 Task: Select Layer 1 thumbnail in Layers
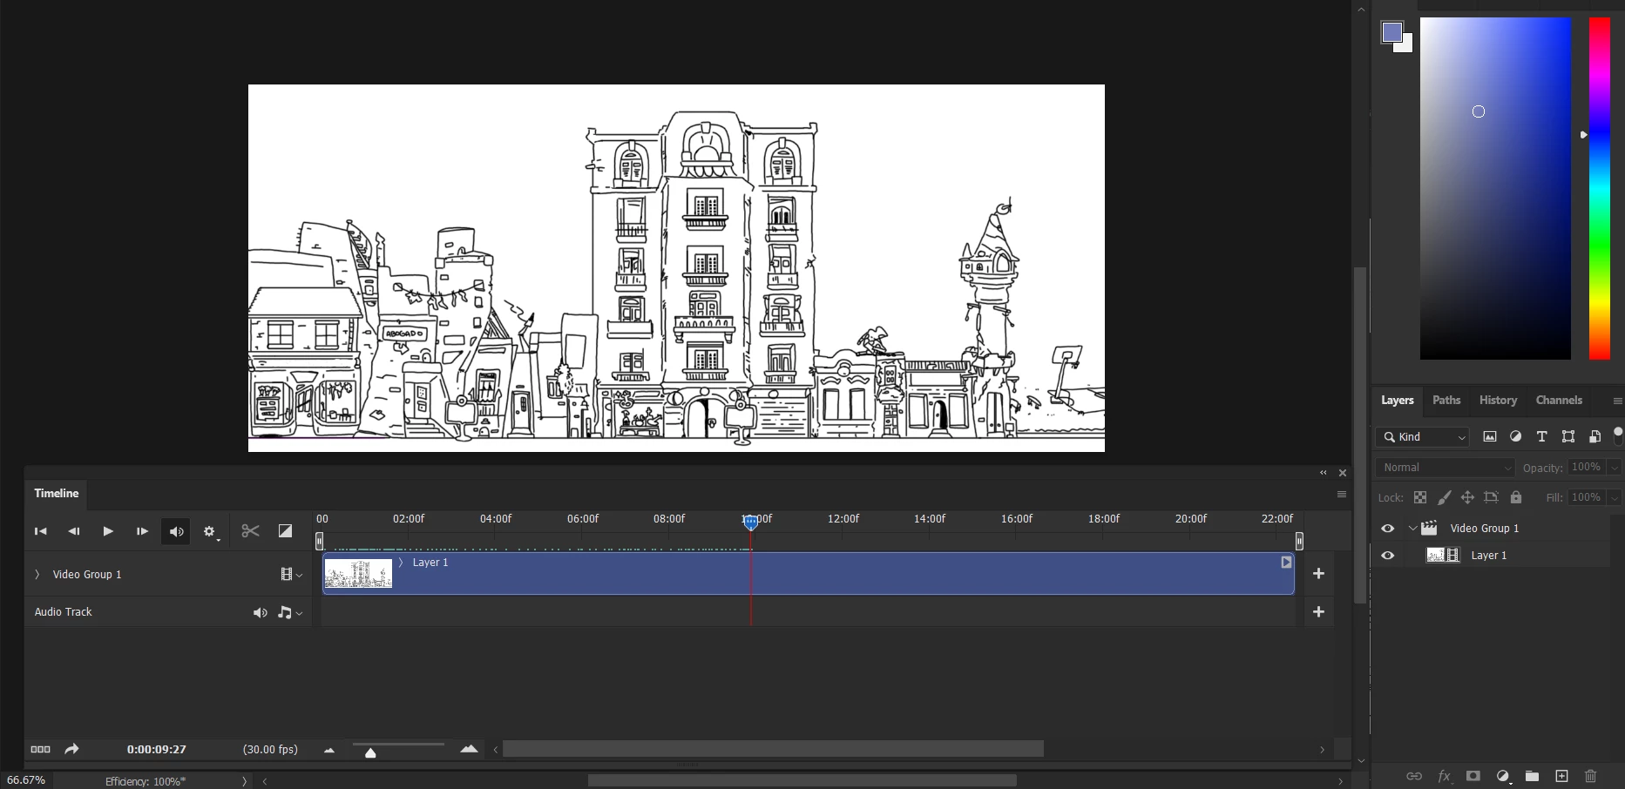click(1443, 556)
